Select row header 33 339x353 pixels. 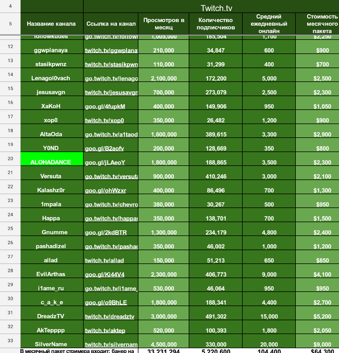pyautogui.click(x=10, y=341)
